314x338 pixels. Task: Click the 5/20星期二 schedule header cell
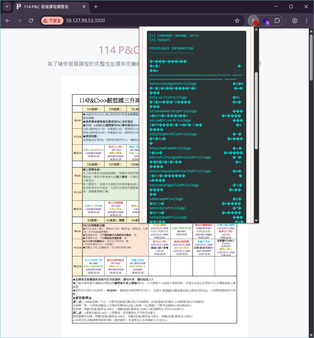point(115,109)
